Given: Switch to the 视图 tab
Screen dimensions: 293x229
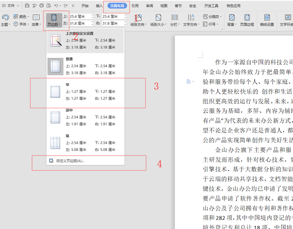Looking at the screenshot, I should pyautogui.click(x=164, y=6).
